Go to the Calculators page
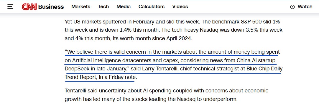 pyautogui.click(x=152, y=7)
